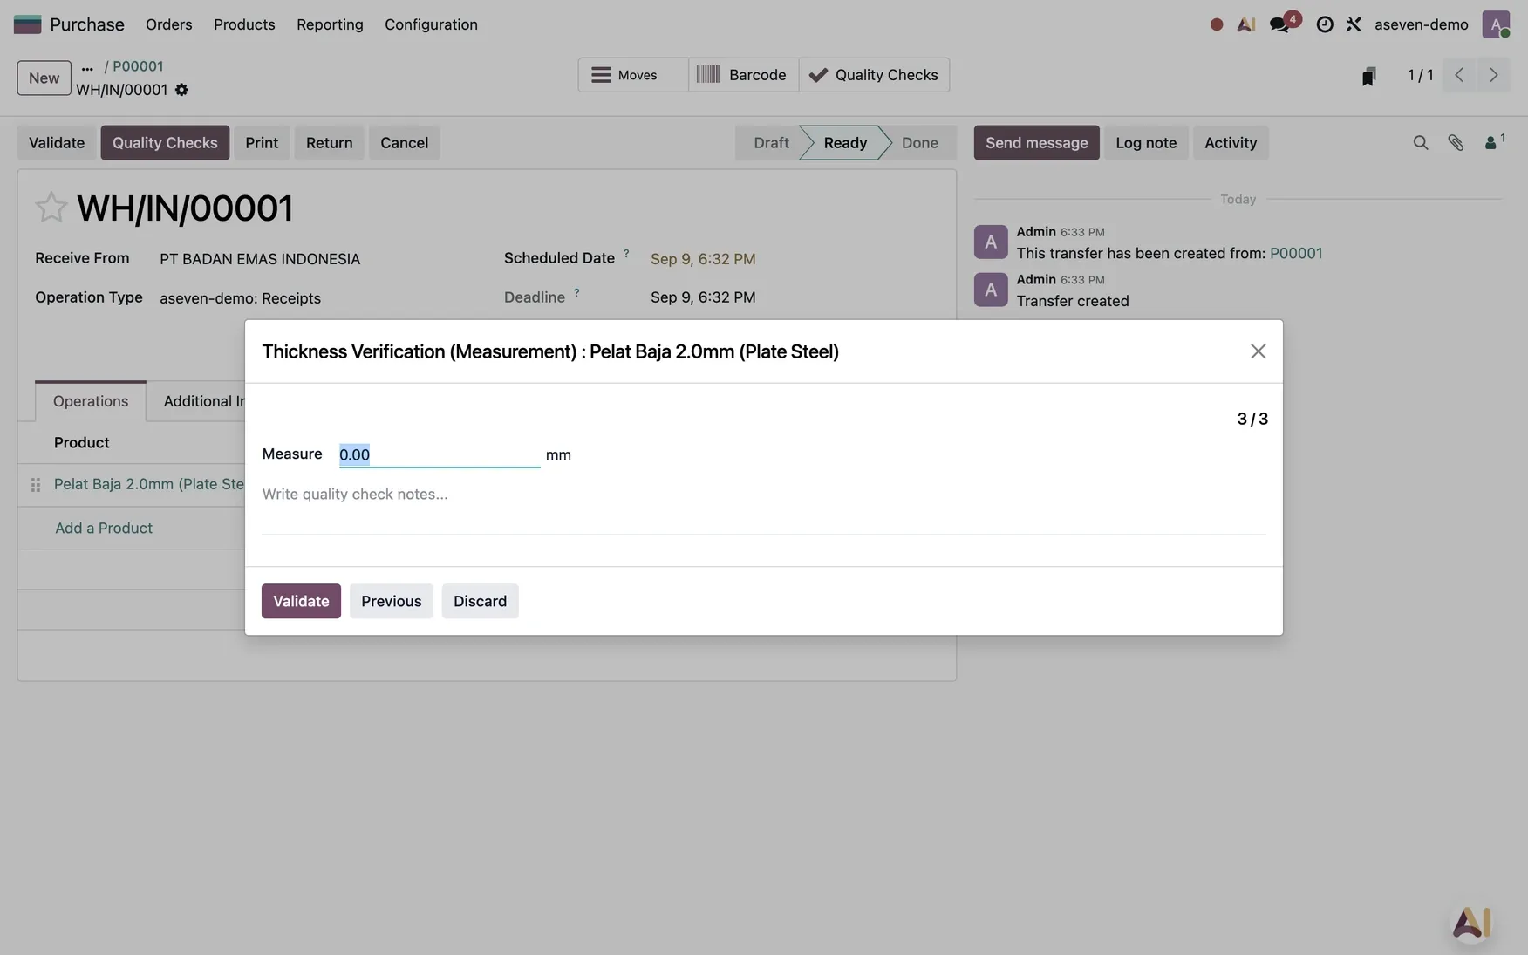The height and width of the screenshot is (955, 1528).
Task: Expand the breadcrumb ellipsis
Action: pos(87,66)
